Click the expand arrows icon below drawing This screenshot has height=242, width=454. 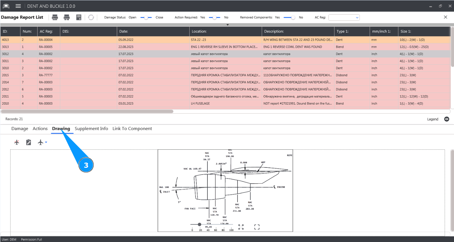coord(241,227)
